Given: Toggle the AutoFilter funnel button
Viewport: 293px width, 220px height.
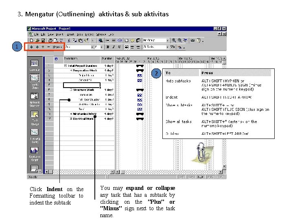Looking at the screenshot, I should 173,47.
